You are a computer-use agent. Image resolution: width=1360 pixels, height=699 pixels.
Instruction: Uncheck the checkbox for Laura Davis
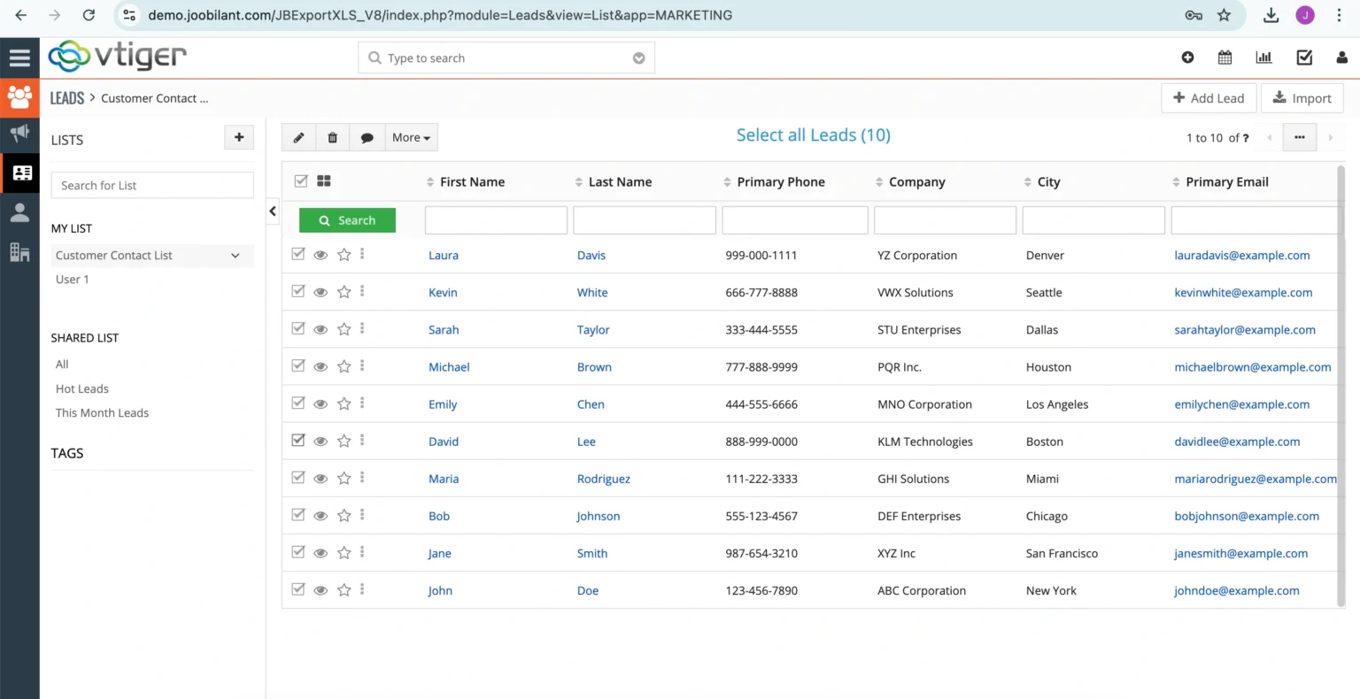pyautogui.click(x=298, y=254)
